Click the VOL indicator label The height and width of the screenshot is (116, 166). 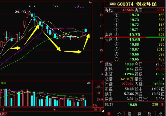(89, 83)
